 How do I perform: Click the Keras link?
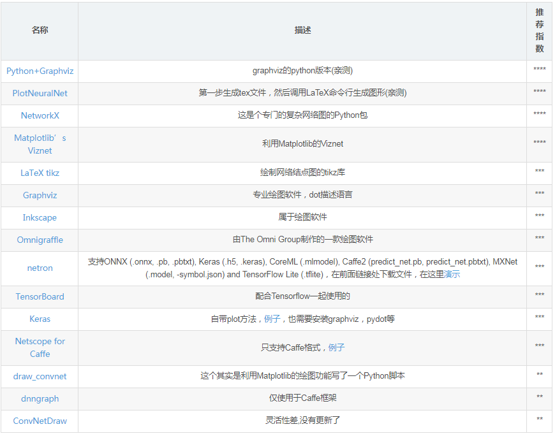[40, 319]
